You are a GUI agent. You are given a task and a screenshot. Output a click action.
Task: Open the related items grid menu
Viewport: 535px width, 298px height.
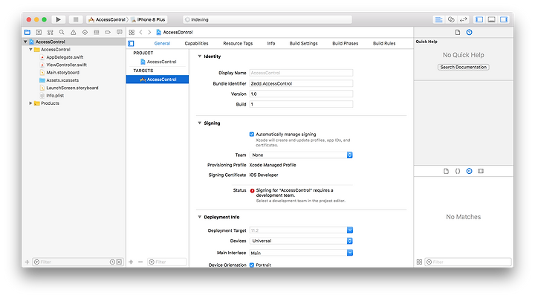(x=132, y=32)
